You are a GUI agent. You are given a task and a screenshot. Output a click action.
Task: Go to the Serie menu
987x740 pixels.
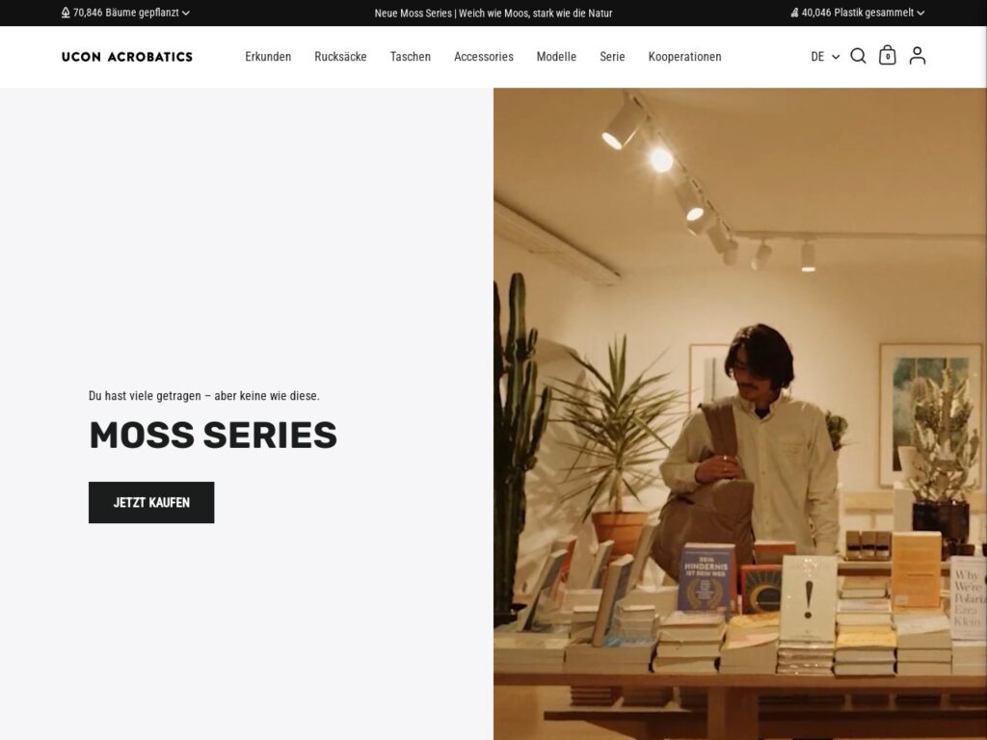tap(612, 57)
